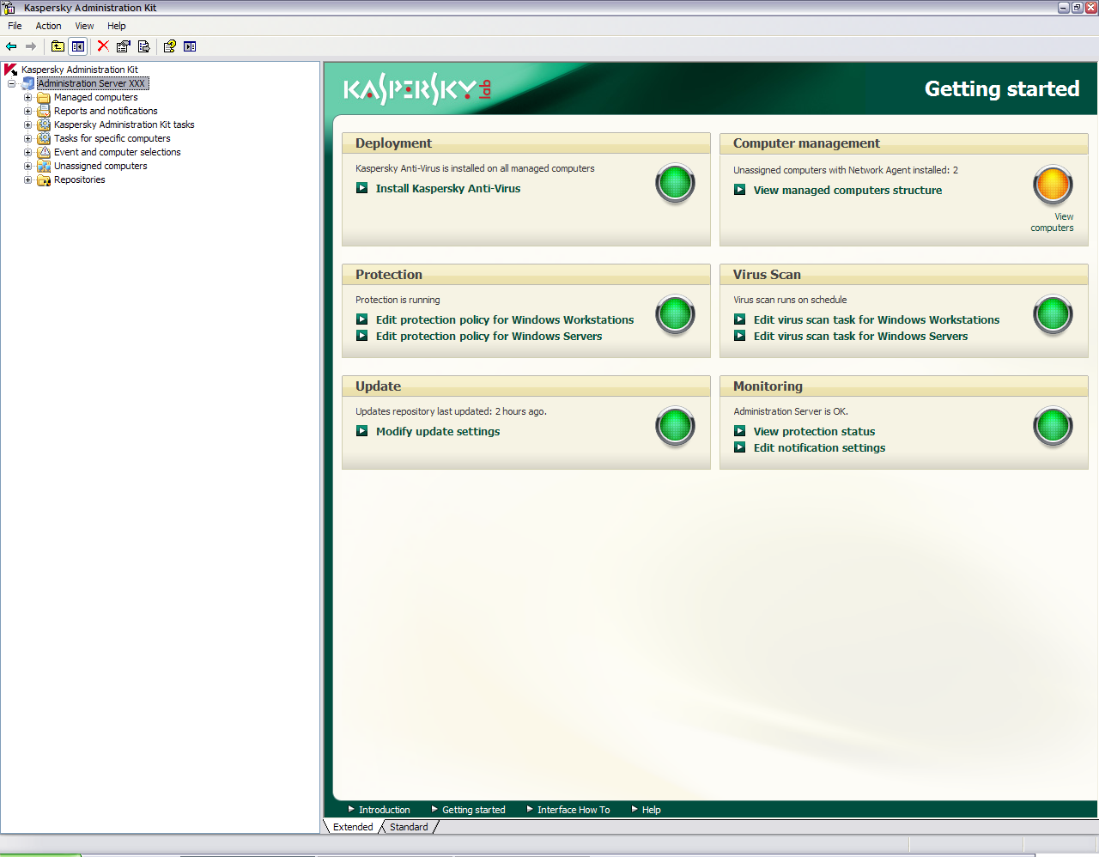This screenshot has width=1099, height=857.
Task: Click the Event and computer selections warning icon
Action: coord(44,152)
